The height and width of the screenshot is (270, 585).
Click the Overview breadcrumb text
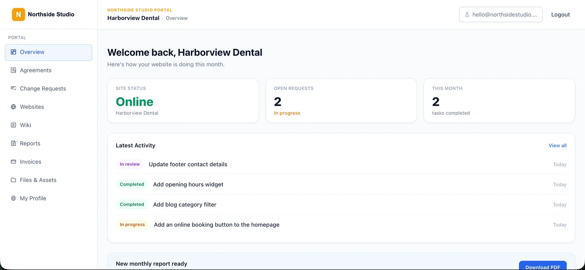[x=177, y=18]
